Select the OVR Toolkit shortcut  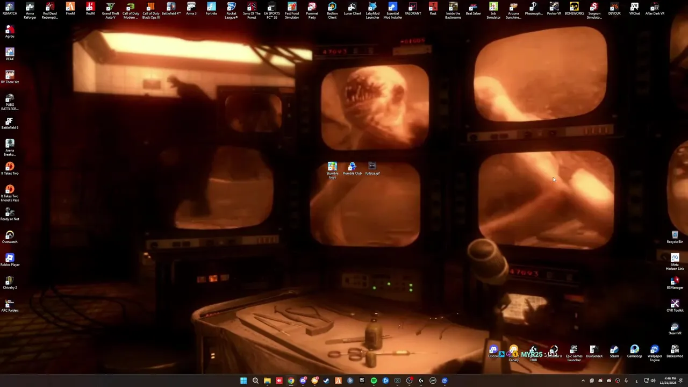coord(675,306)
